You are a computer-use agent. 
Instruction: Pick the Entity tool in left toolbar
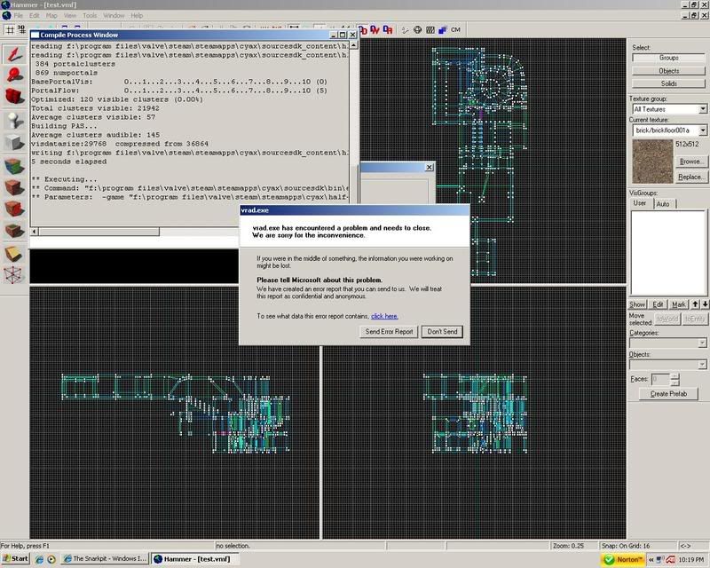[x=14, y=120]
